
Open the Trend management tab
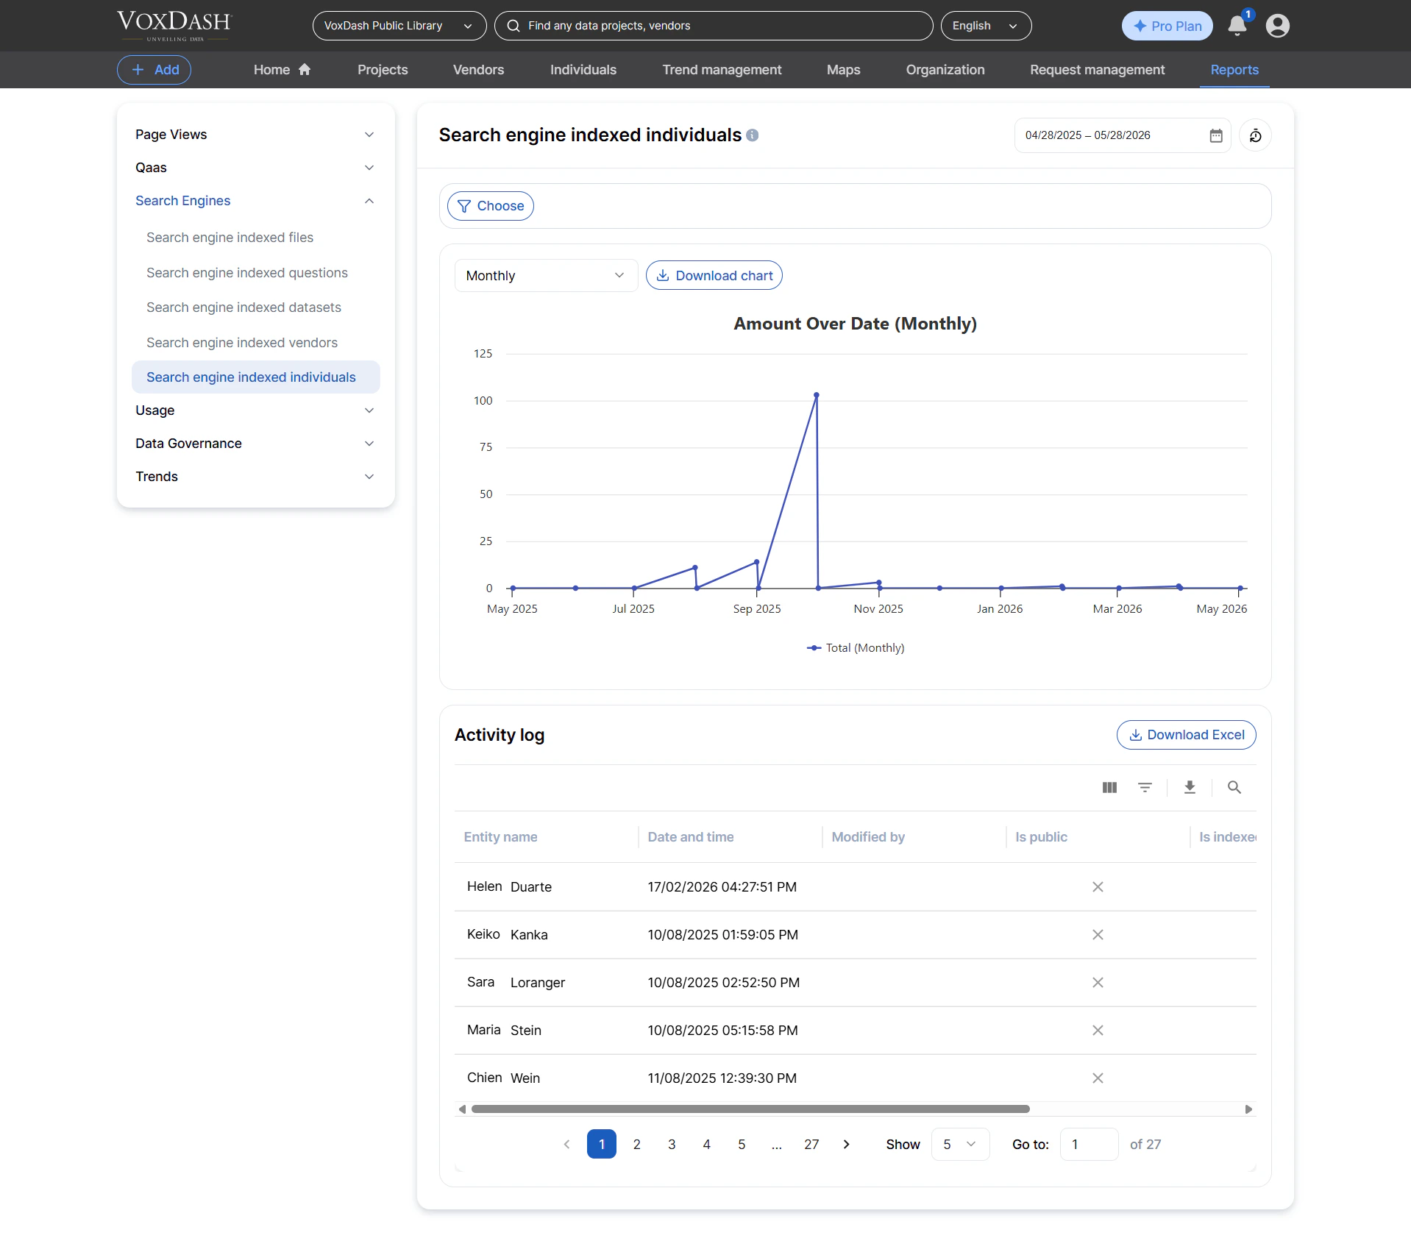click(x=722, y=70)
